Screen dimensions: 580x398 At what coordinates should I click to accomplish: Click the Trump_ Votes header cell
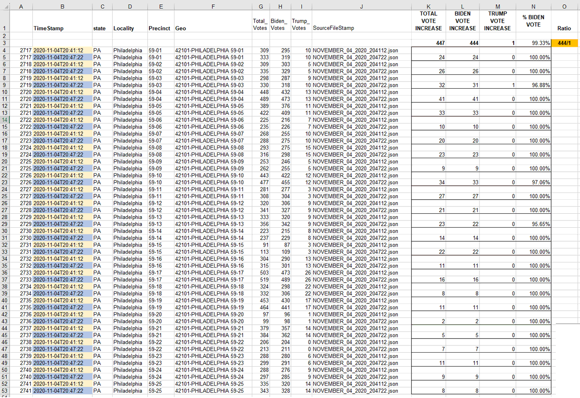click(x=301, y=21)
